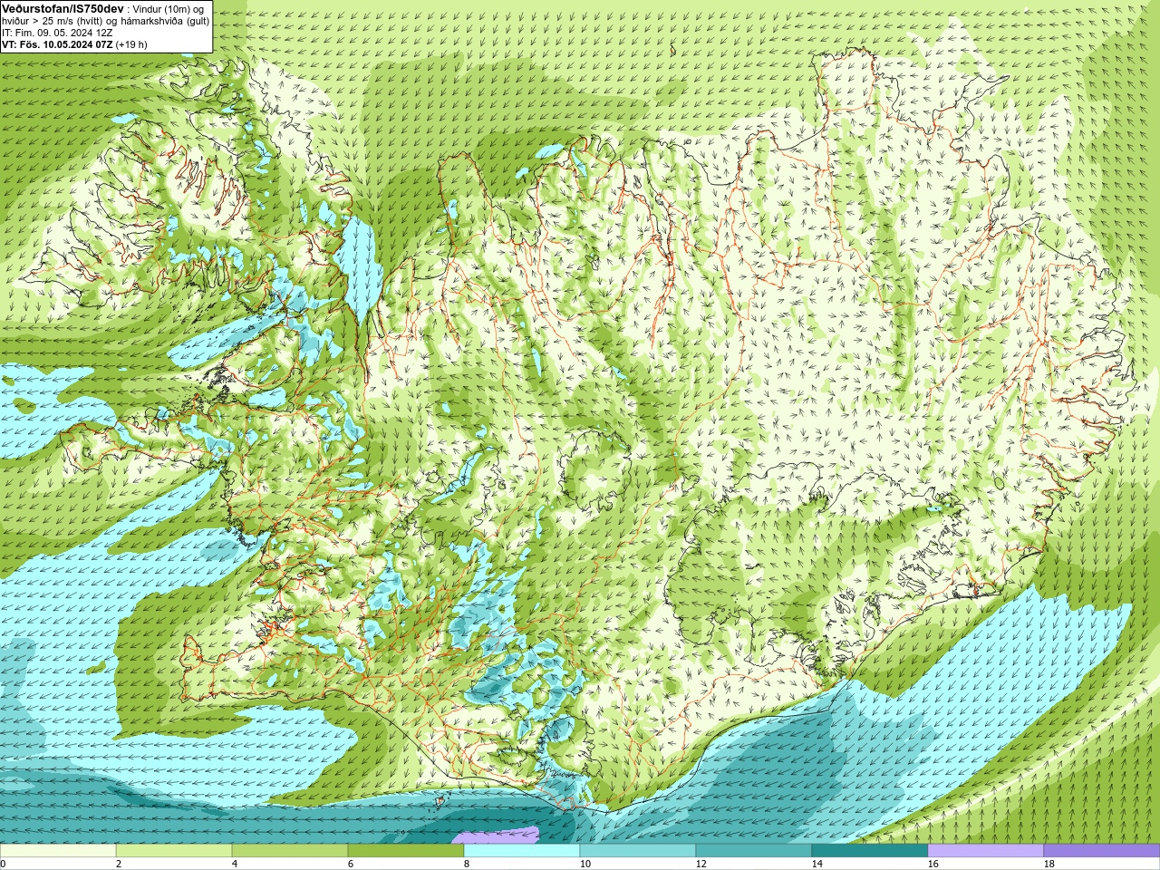The height and width of the screenshot is (870, 1160).
Task: Click the light purple 16–18 m/s legend swatch
Action: coord(986,851)
